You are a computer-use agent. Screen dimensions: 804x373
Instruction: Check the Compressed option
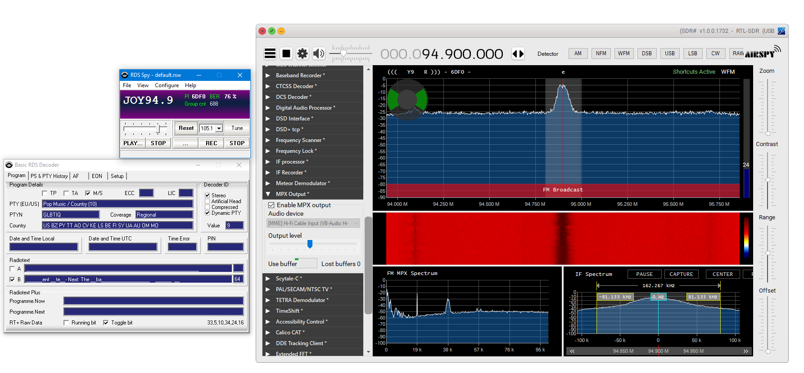coord(208,207)
